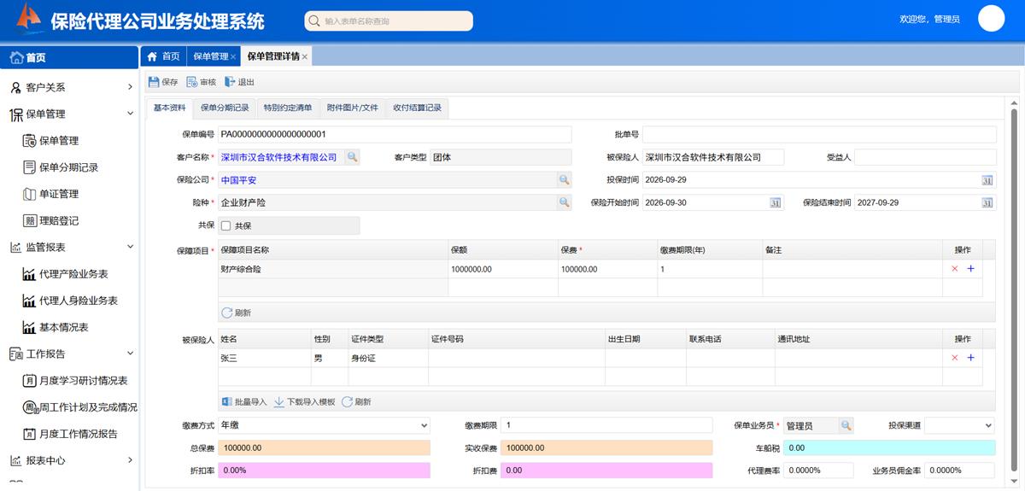Switch to 收付结算记录 tab
The image size is (1025, 491).
click(417, 108)
